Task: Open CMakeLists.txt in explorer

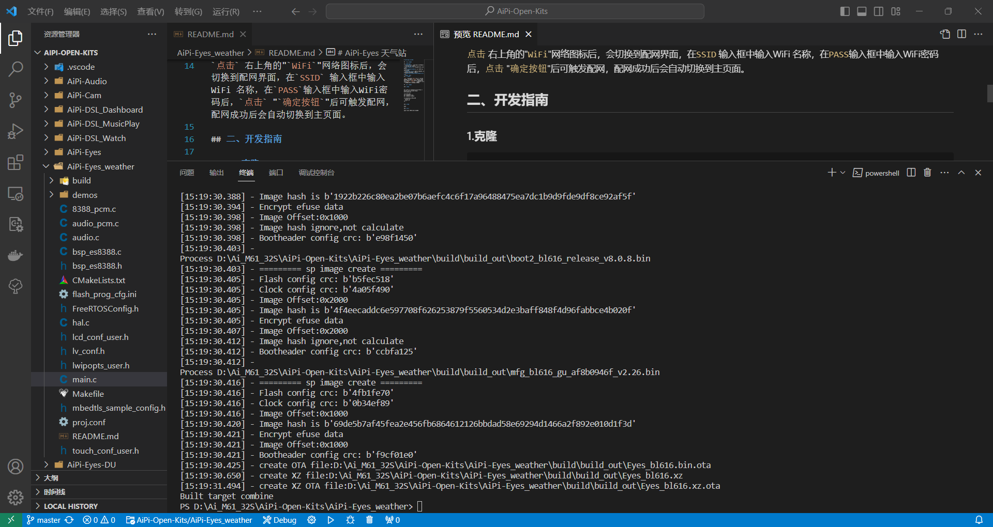Action: coord(99,280)
